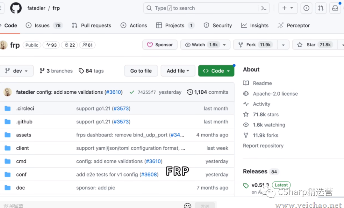The image size is (344, 208).
Task: View the 84 tags link
Action: pos(91,71)
